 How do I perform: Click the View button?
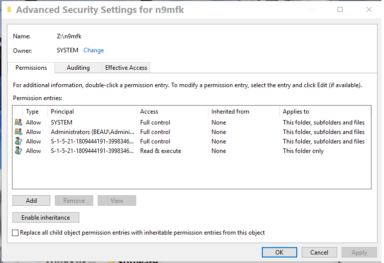[117, 201]
